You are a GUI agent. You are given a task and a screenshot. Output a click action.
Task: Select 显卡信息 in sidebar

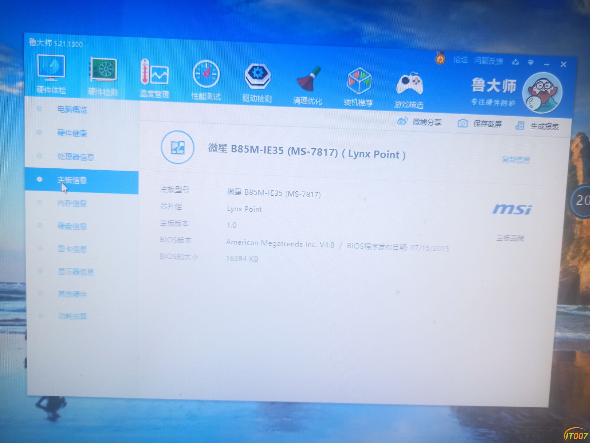(x=72, y=249)
